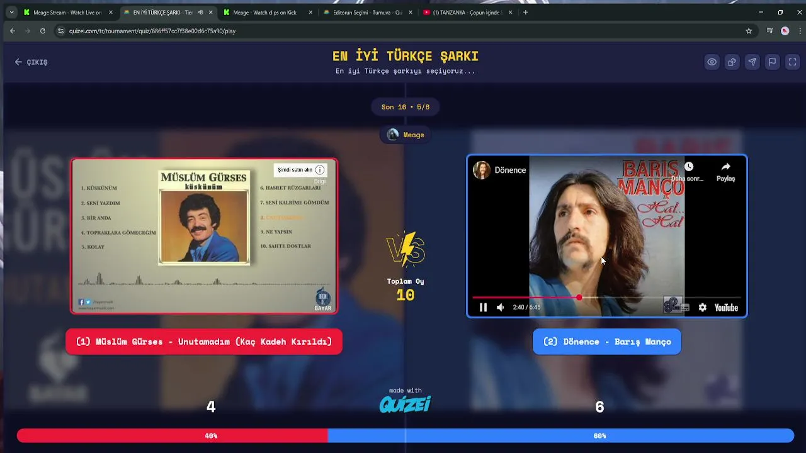Enter fullscreen using the quiz header icon

pyautogui.click(x=792, y=62)
